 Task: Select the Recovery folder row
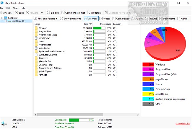[76, 58]
